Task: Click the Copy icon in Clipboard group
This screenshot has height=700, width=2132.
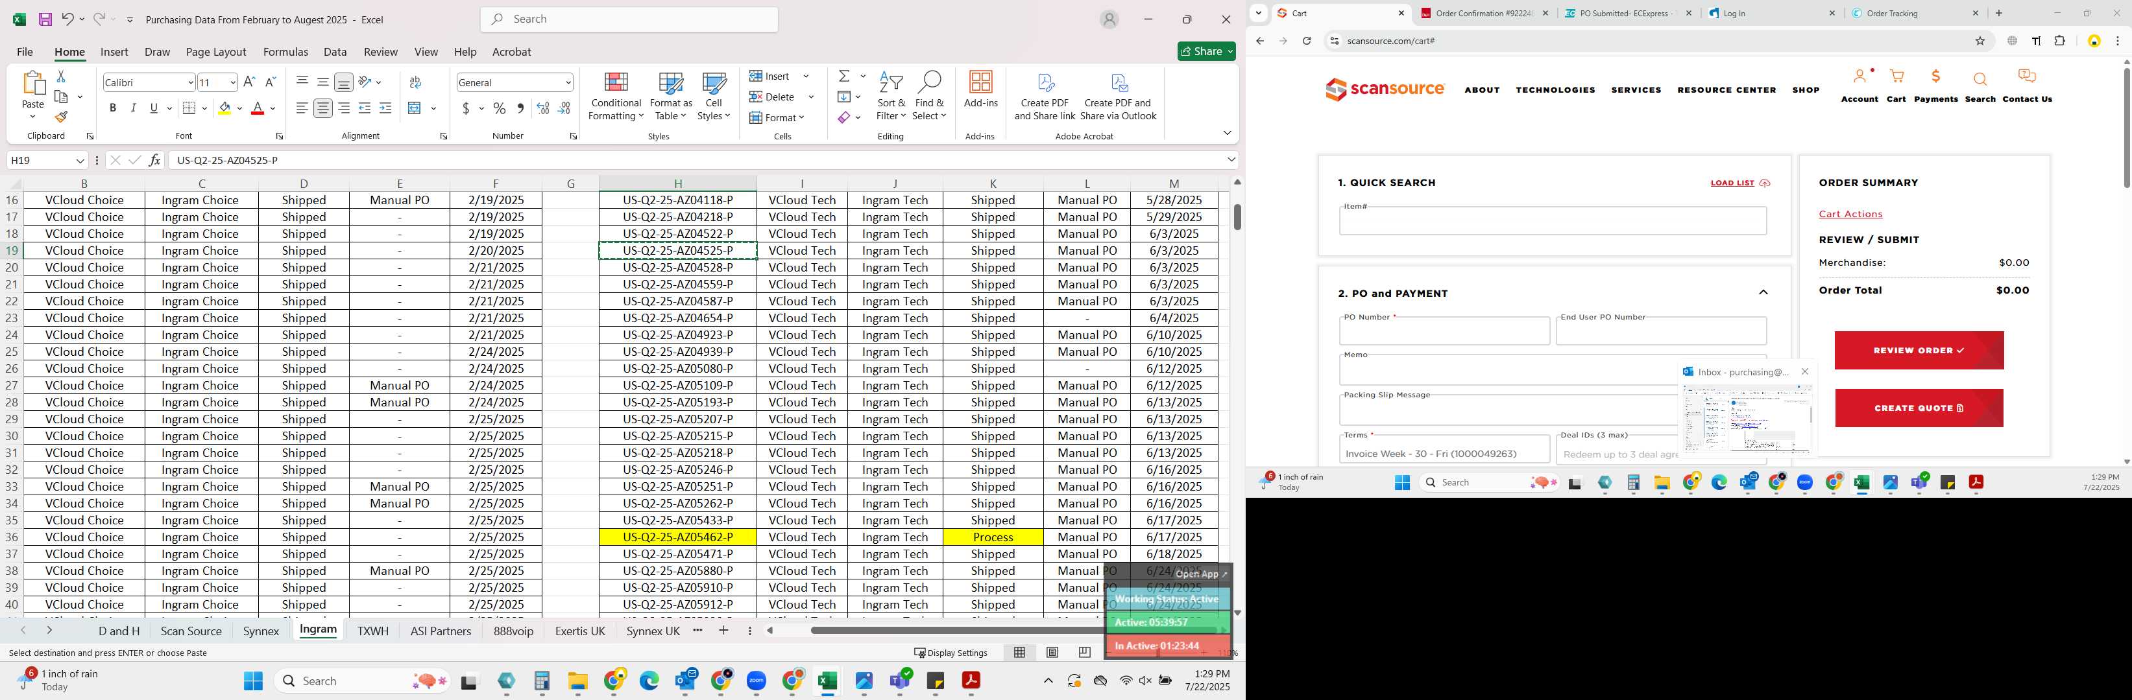Action: click(x=61, y=97)
